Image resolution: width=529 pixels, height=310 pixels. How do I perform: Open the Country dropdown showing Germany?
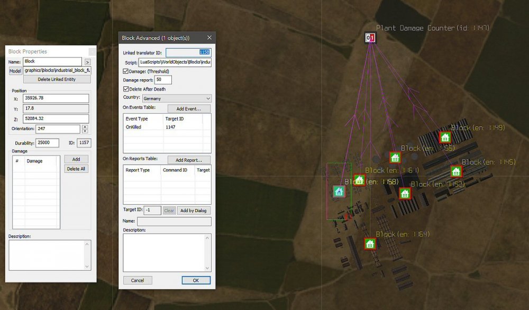click(177, 98)
